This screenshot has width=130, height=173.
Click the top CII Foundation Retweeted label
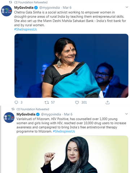(x=31, y=3)
